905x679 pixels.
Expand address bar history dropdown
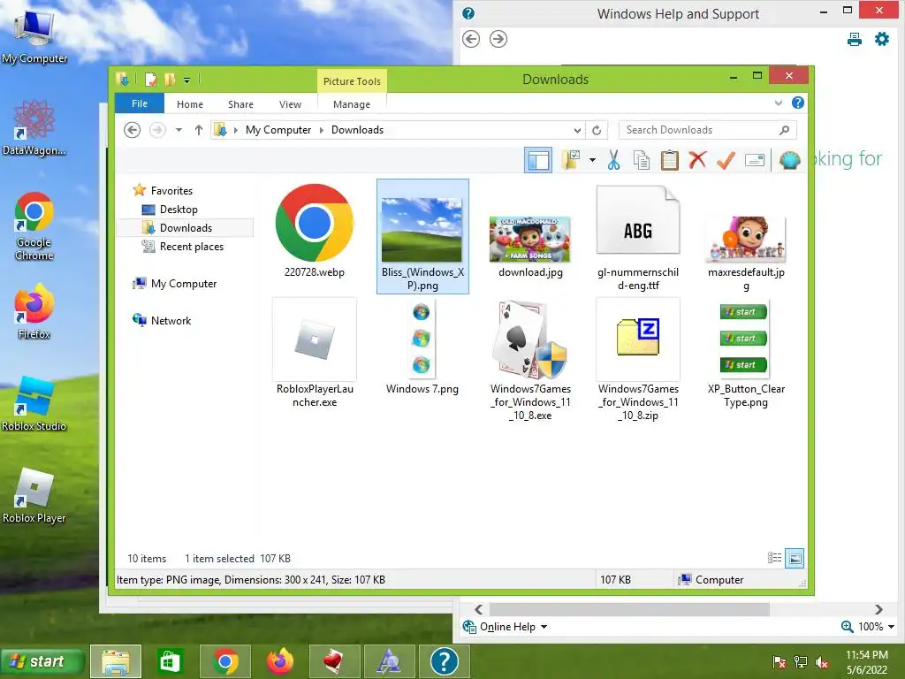click(x=576, y=130)
